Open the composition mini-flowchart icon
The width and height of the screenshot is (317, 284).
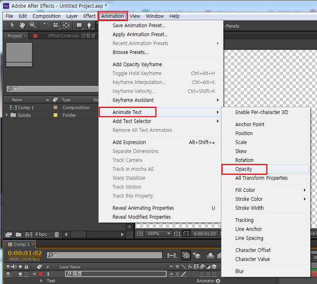[x=172, y=255]
